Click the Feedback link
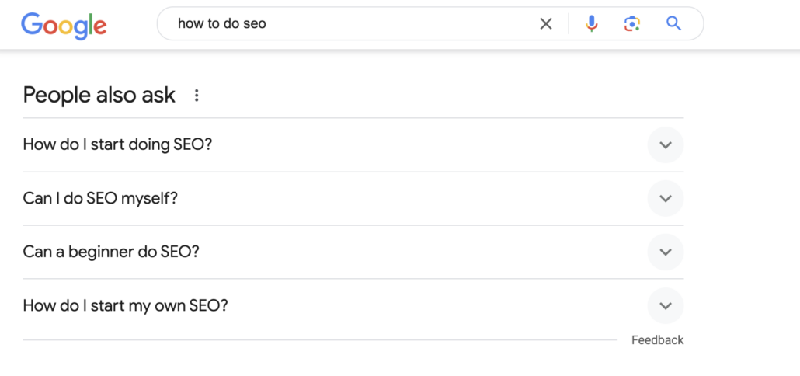The width and height of the screenshot is (800, 376). [x=657, y=340]
